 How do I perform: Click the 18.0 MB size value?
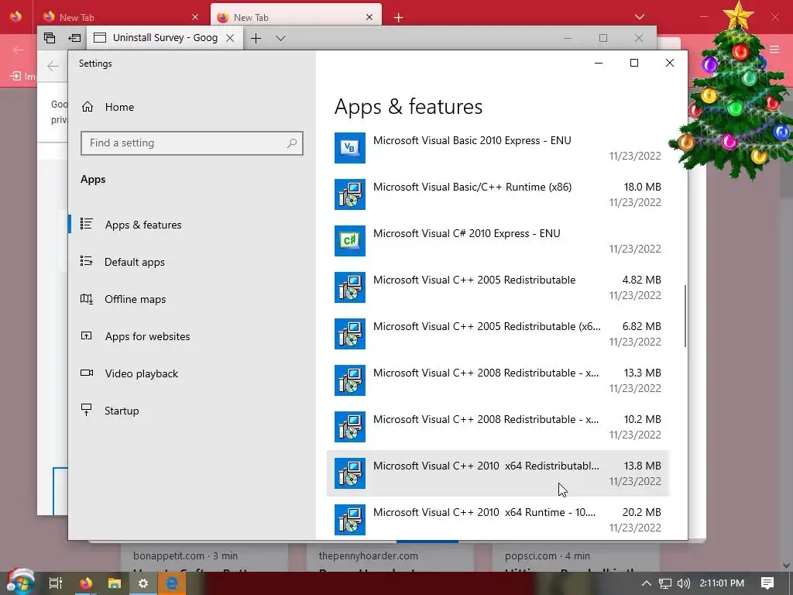tap(642, 187)
